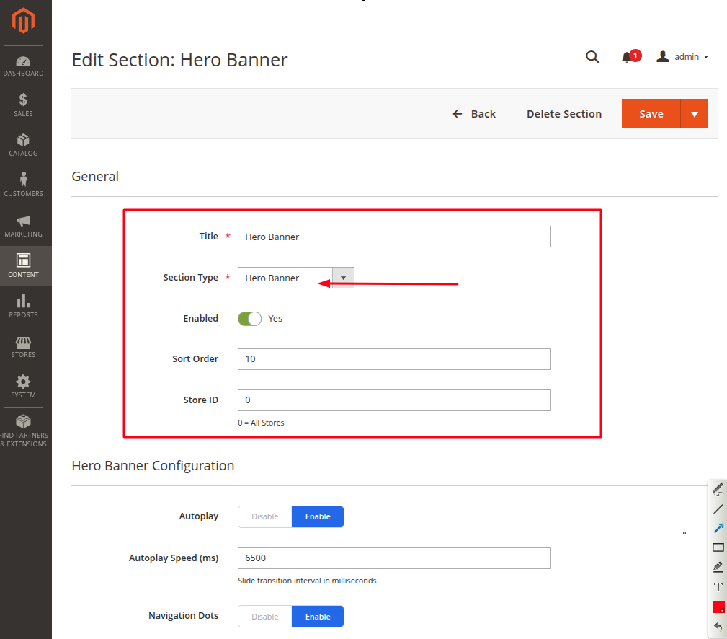Set Autoplay to Enable
727x639 pixels.
coord(318,516)
